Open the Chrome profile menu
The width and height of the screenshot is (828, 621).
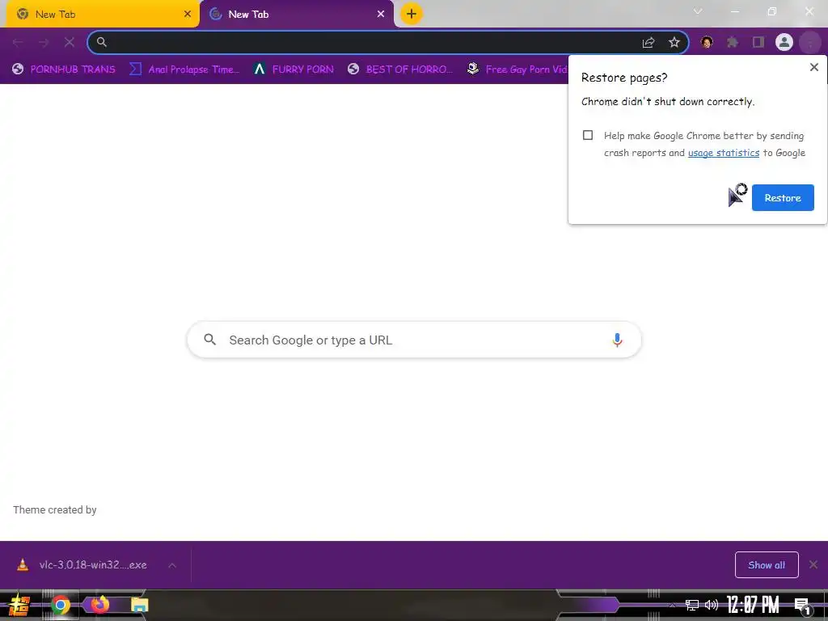(784, 42)
